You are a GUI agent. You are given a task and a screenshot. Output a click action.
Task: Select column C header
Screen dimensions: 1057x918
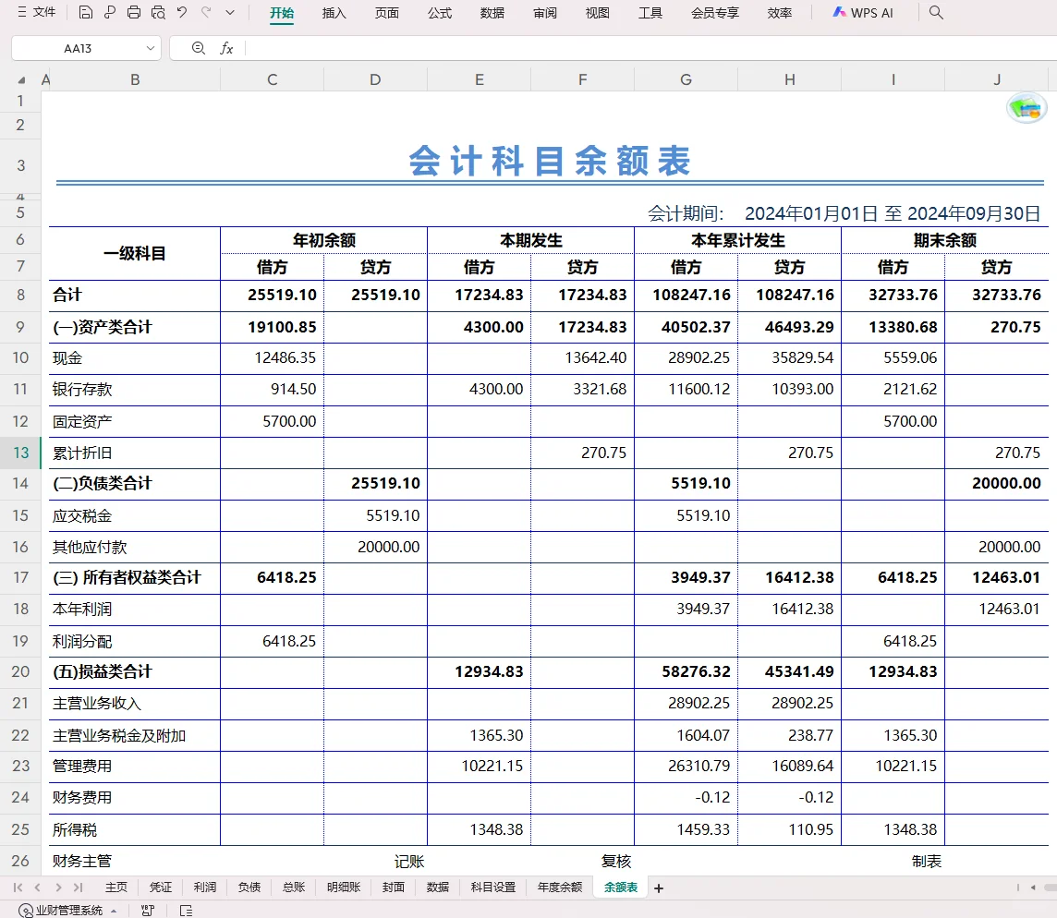tap(273, 79)
